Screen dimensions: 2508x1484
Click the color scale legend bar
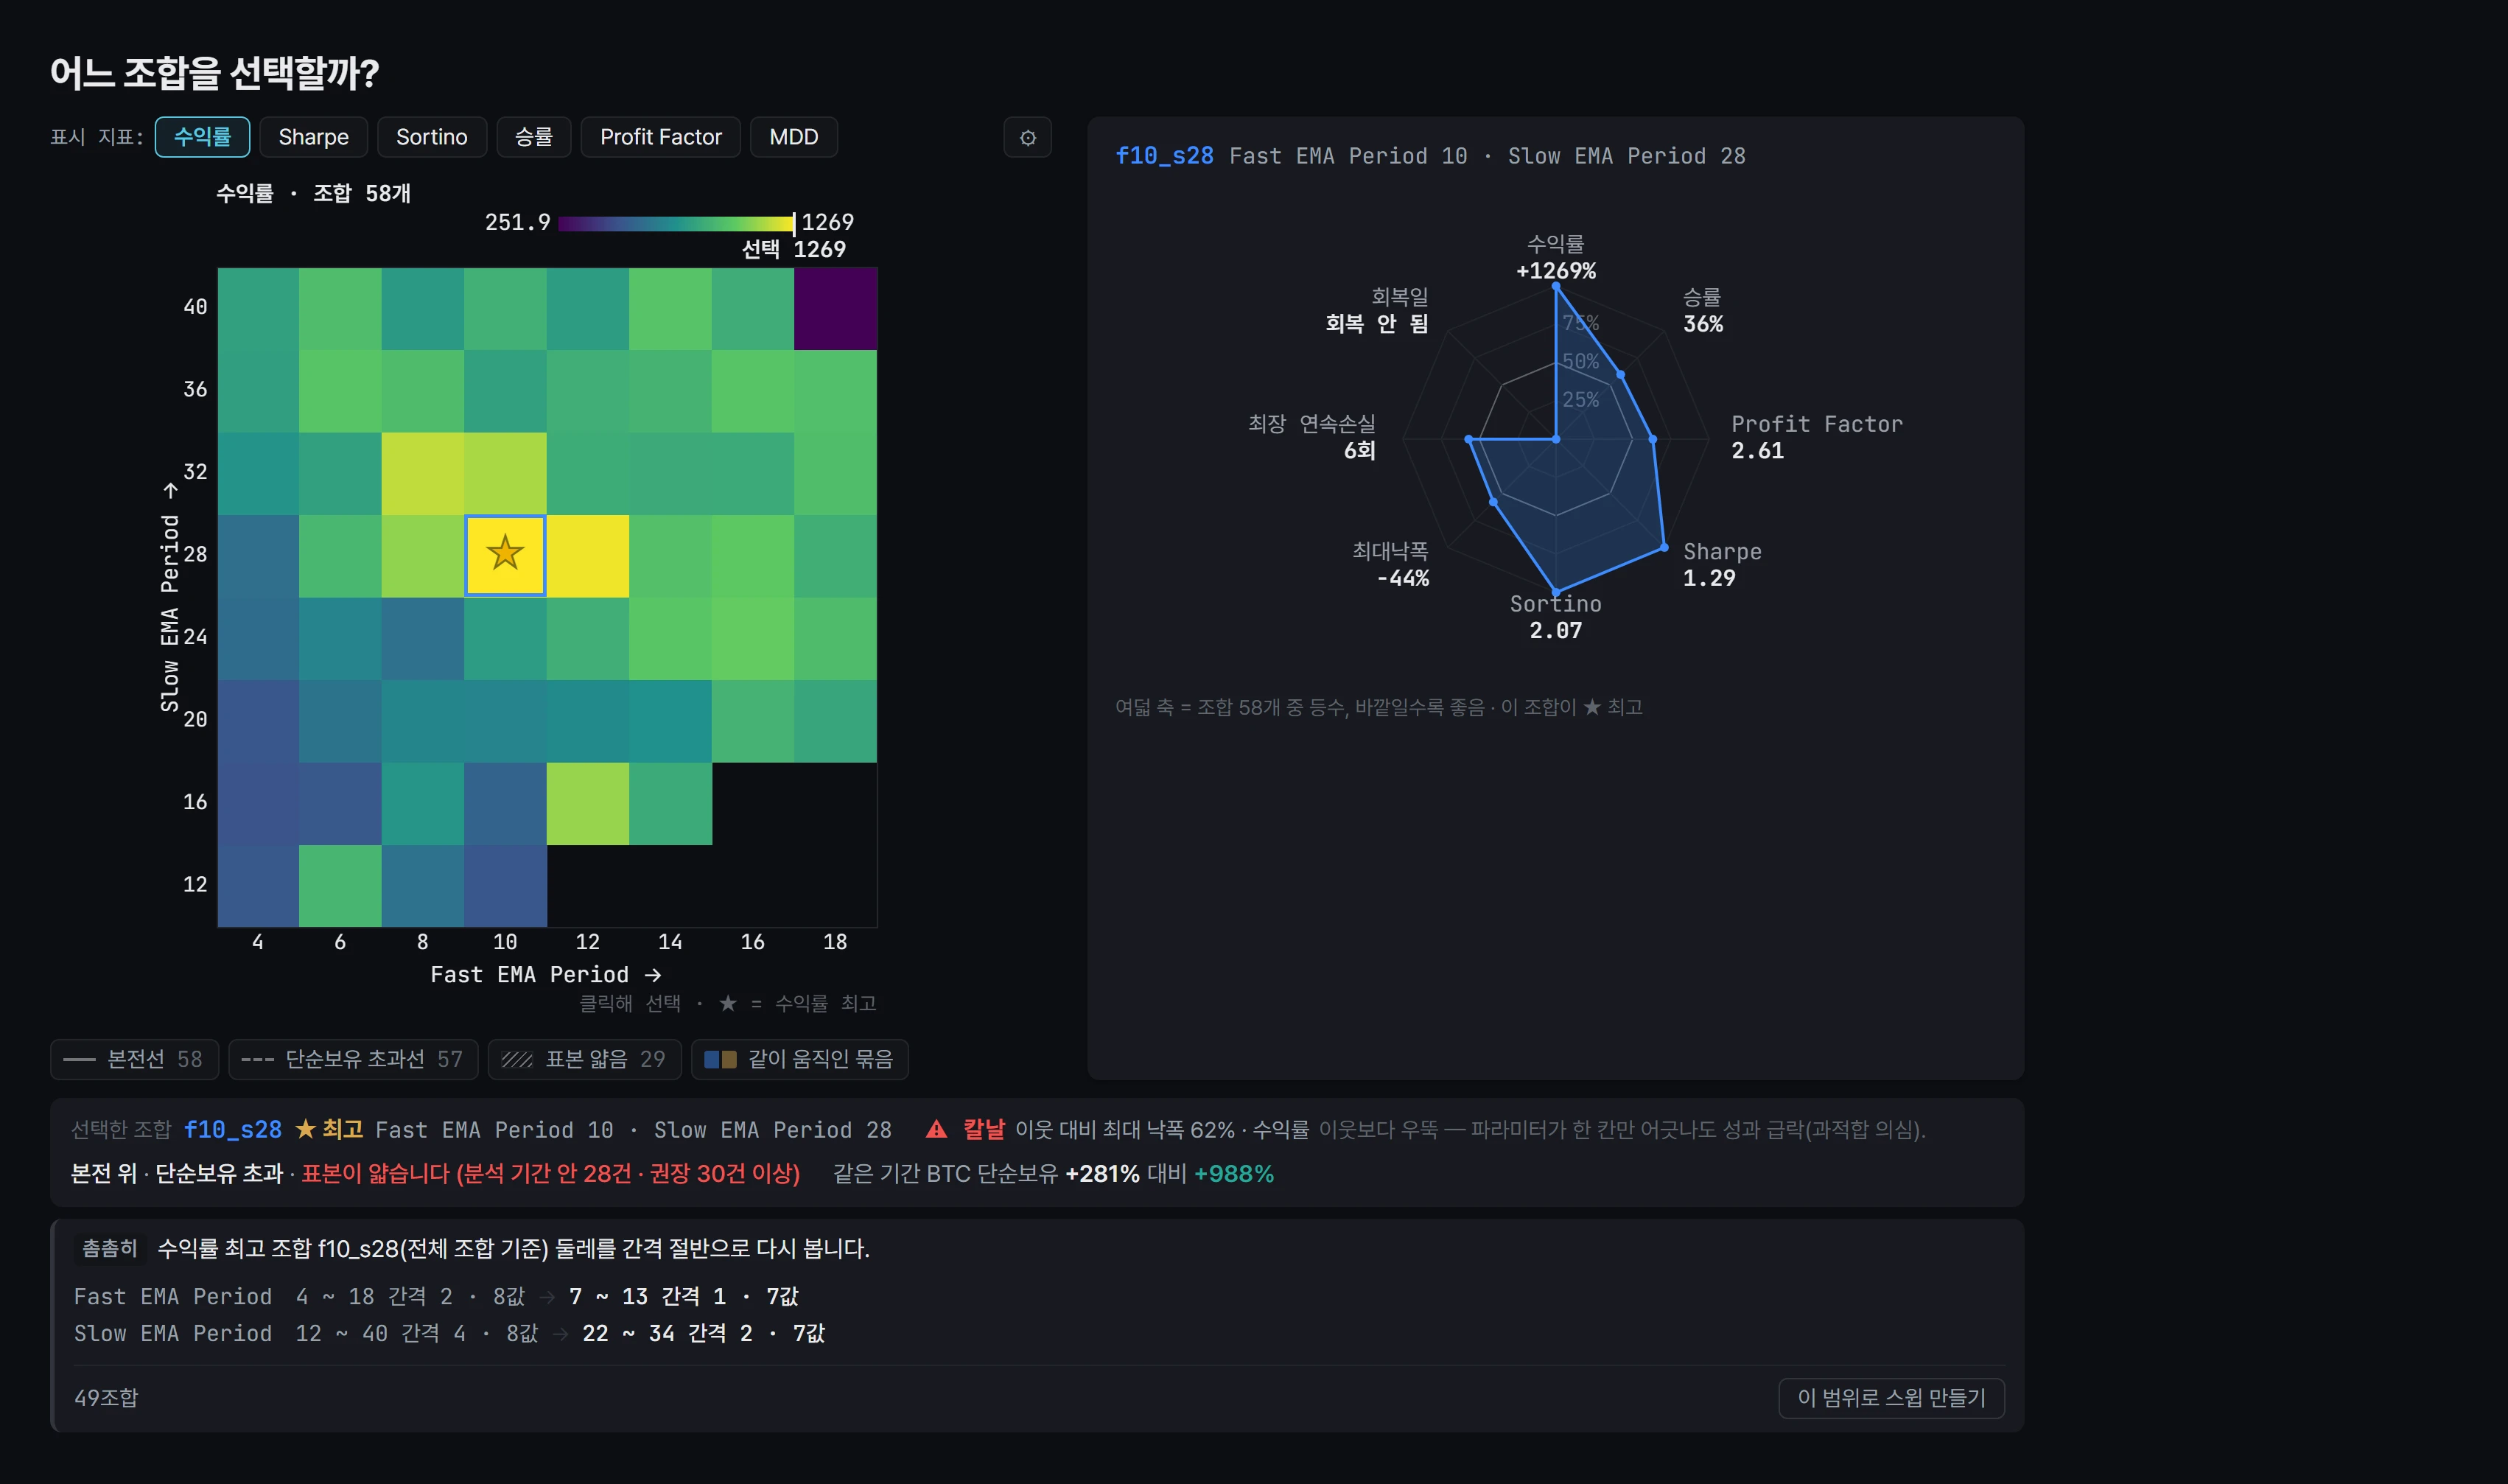click(676, 223)
